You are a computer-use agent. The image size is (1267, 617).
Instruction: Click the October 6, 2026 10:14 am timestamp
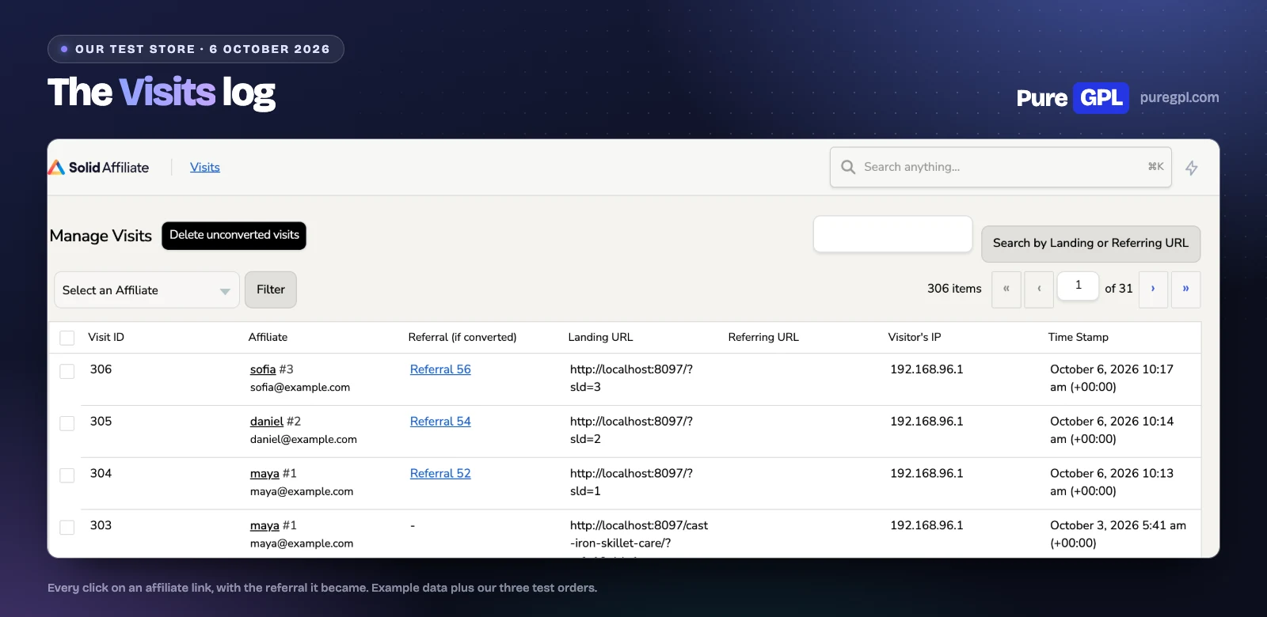1112,430
